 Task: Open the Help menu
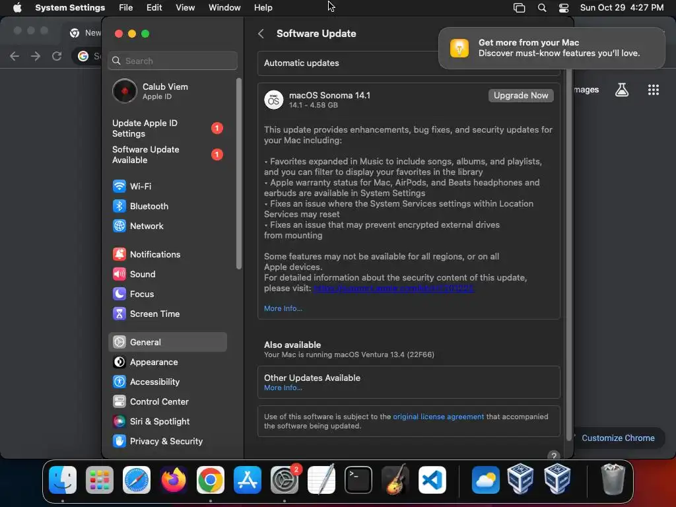(x=263, y=8)
